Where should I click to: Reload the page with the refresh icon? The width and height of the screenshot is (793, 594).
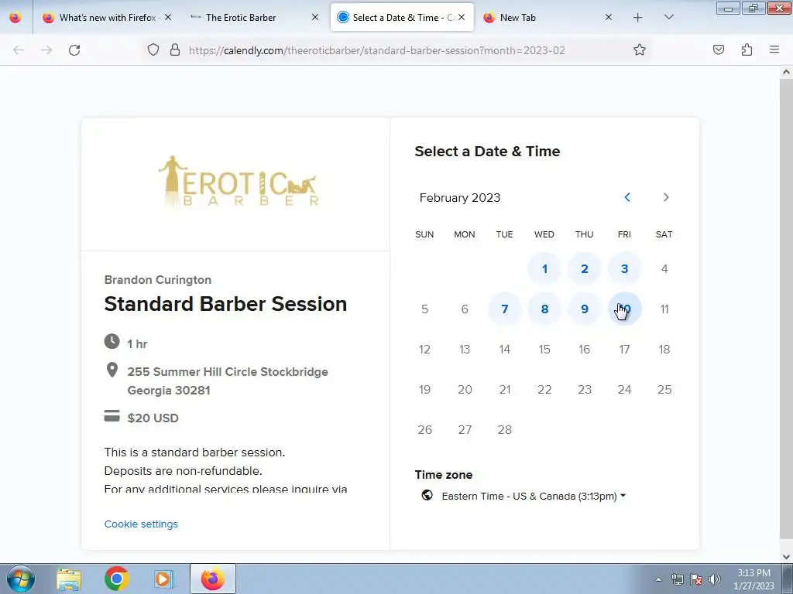pos(74,50)
